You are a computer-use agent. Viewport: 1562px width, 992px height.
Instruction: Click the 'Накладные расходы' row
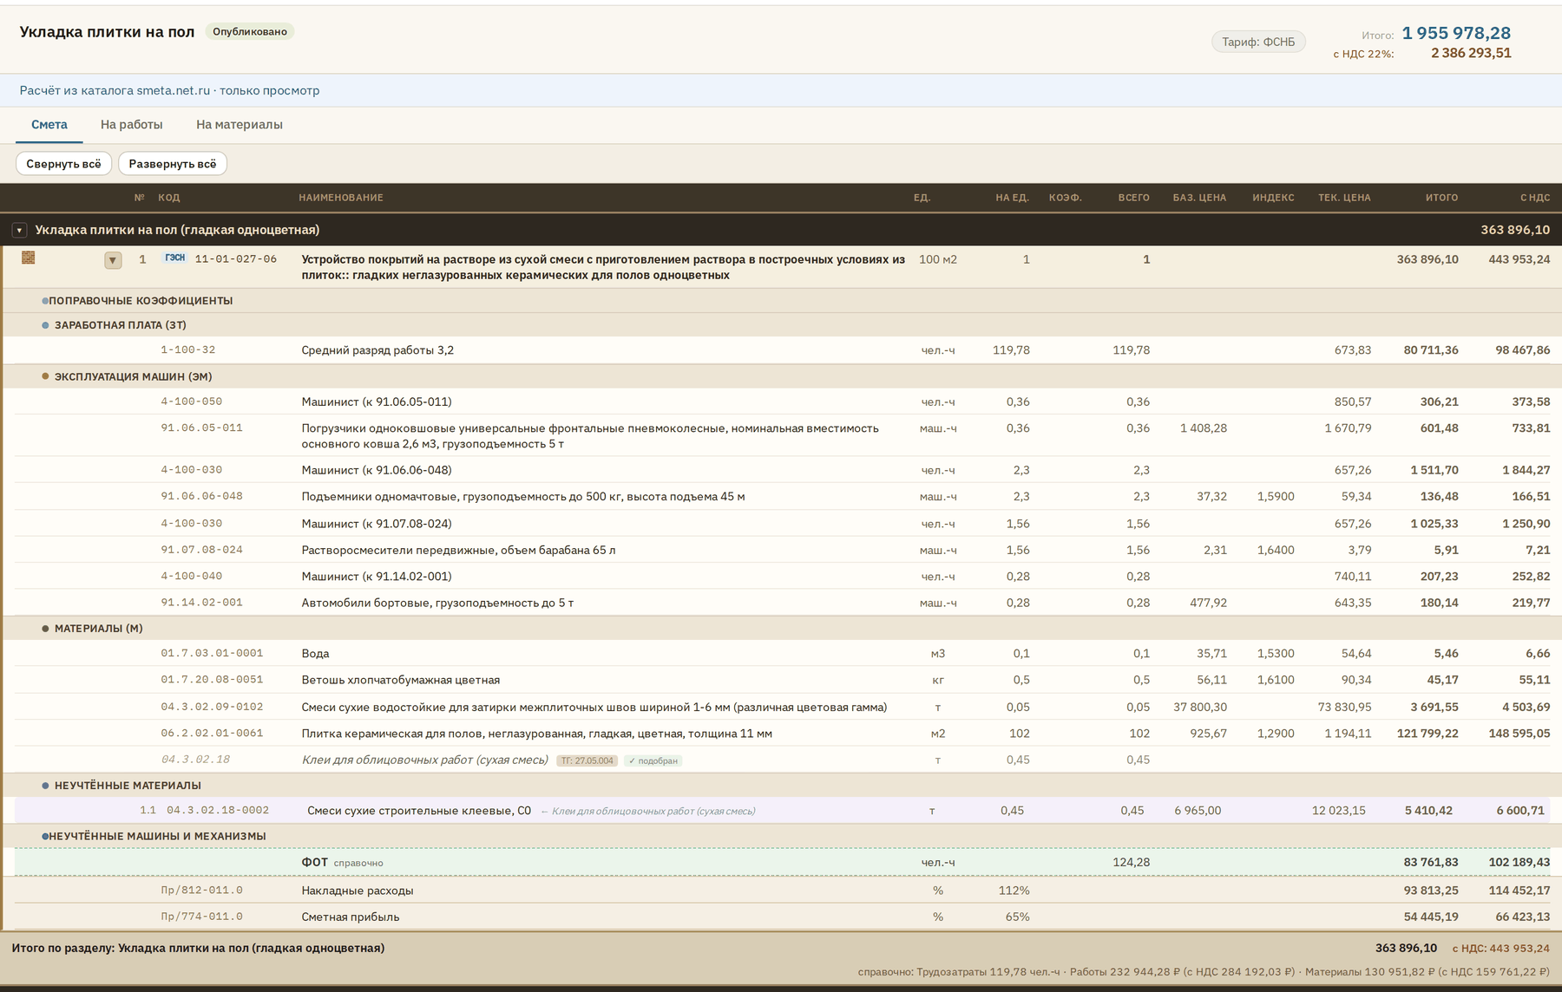[x=781, y=891]
